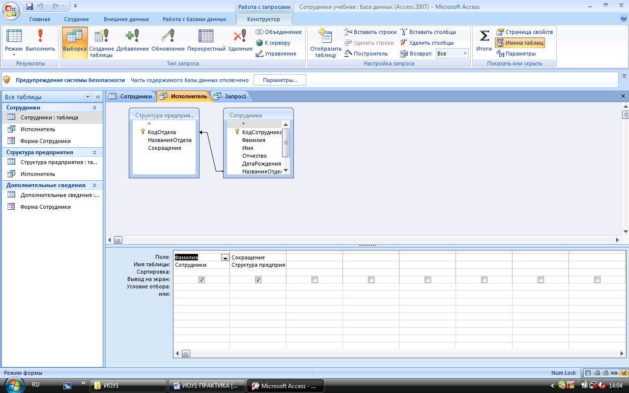Screen dimensions: 629x393
Task: Collapse Сотрудники group in navigation
Action: click(95, 107)
